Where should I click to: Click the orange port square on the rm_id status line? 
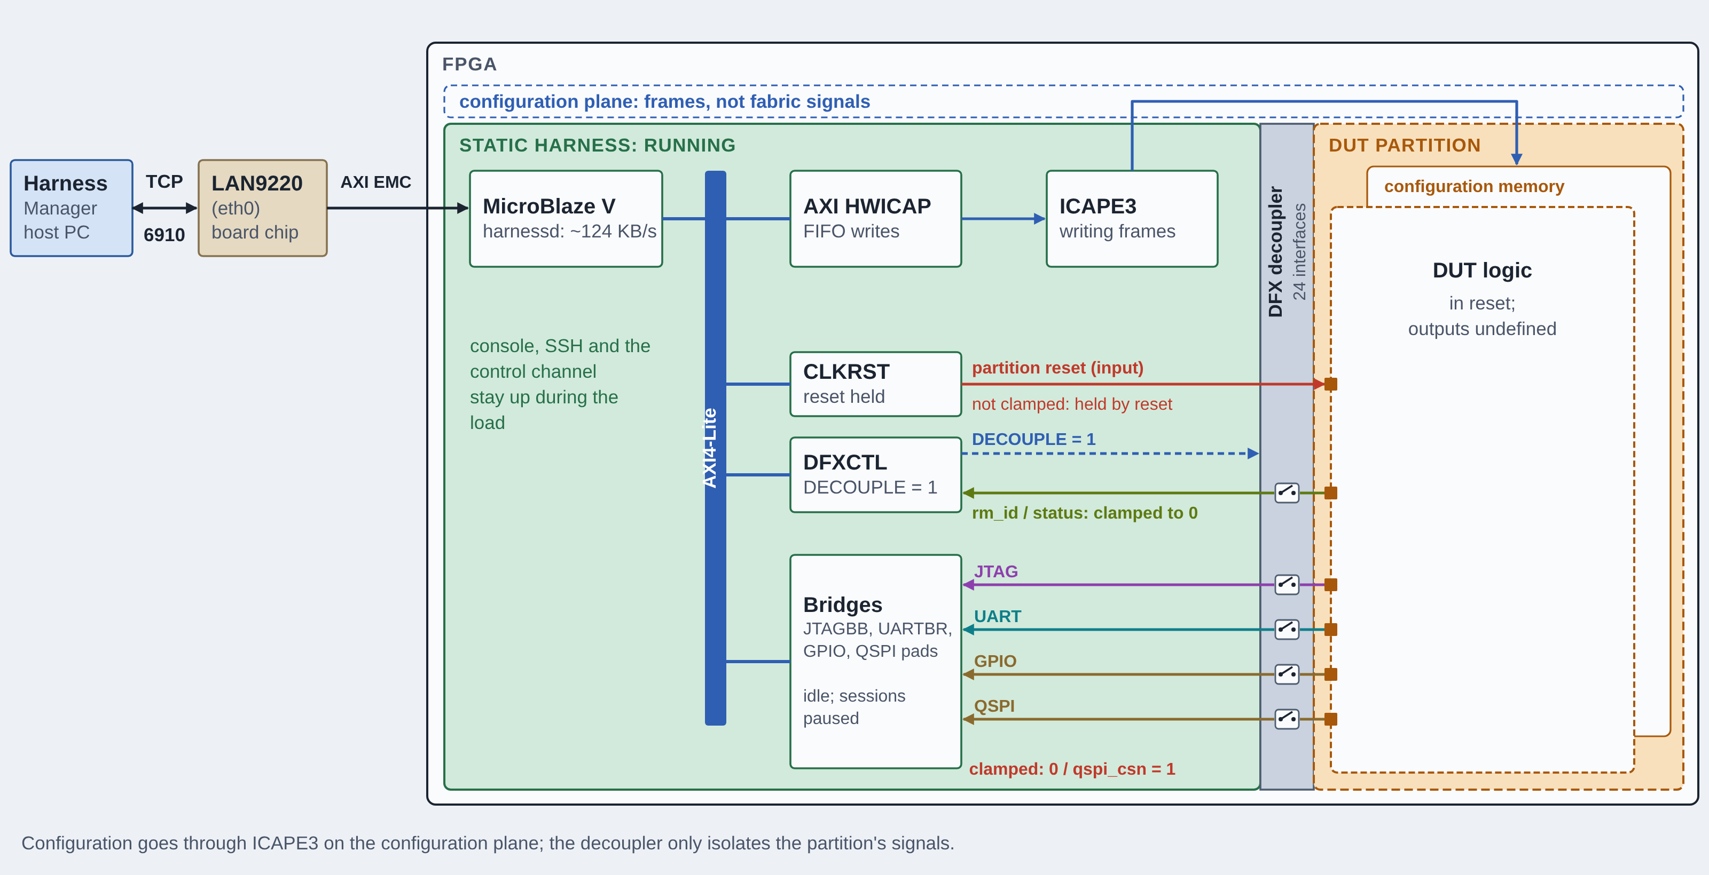(1331, 492)
